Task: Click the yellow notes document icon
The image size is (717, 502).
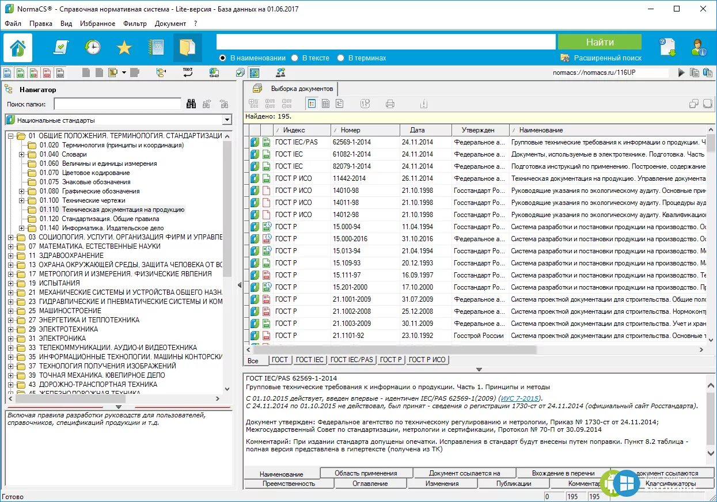Action: pyautogui.click(x=111, y=73)
